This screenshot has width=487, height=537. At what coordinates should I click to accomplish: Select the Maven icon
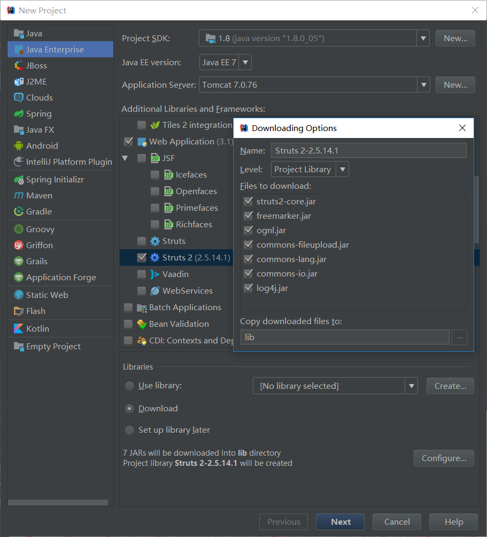click(x=19, y=196)
